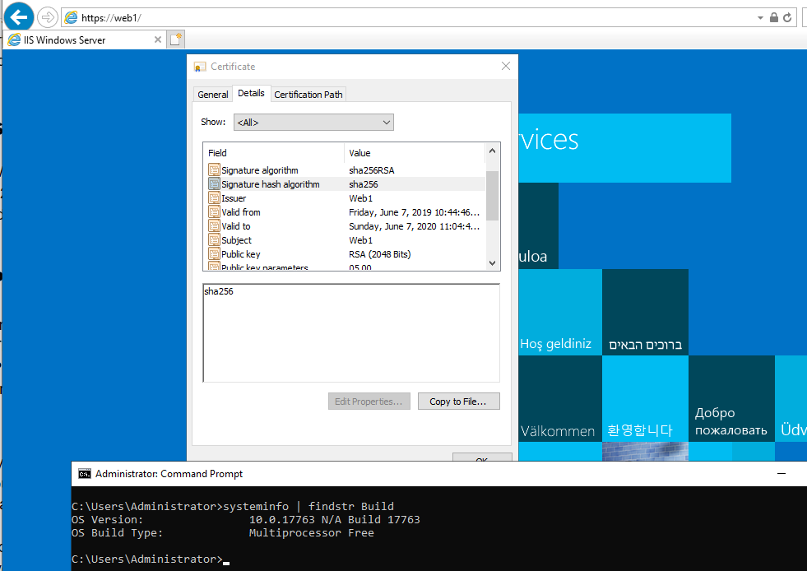The image size is (807, 571).
Task: Click the sha256 detail text box
Action: [351, 332]
